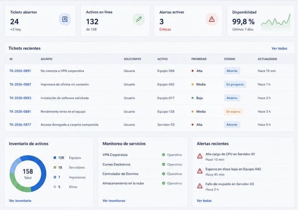Click the Correo Electrónico service name
This screenshot has width=298, height=210.
click(116, 165)
